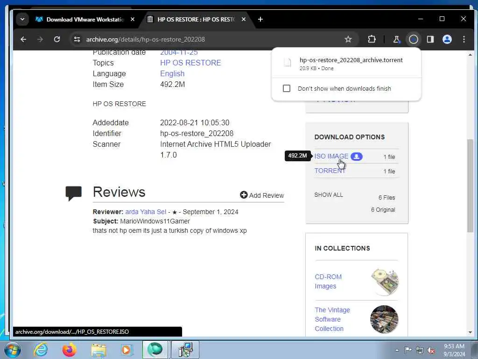Open downloaded hp-os-restore torrent file entry

pos(346,64)
